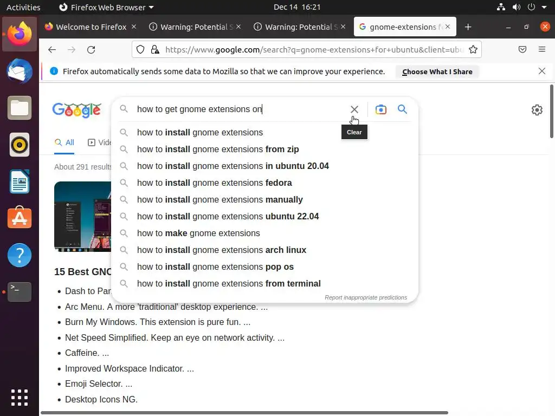
Task: Open Help from the dock
Action: (x=20, y=255)
